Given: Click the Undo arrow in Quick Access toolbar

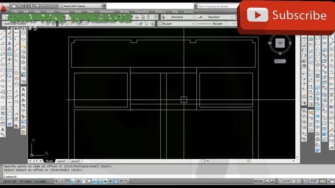Looking at the screenshot, I should point(43,6).
